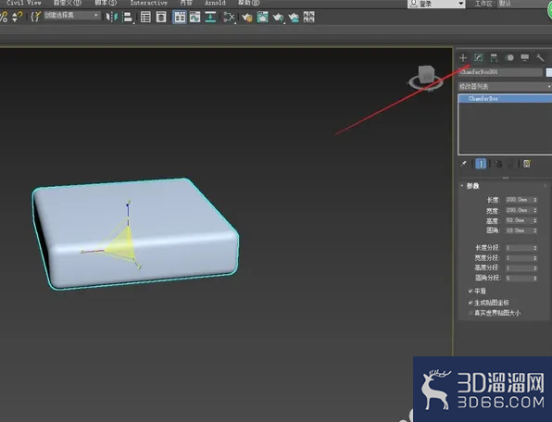This screenshot has height=422, width=552.
Task: Click the Align tool icon
Action: coord(128,17)
